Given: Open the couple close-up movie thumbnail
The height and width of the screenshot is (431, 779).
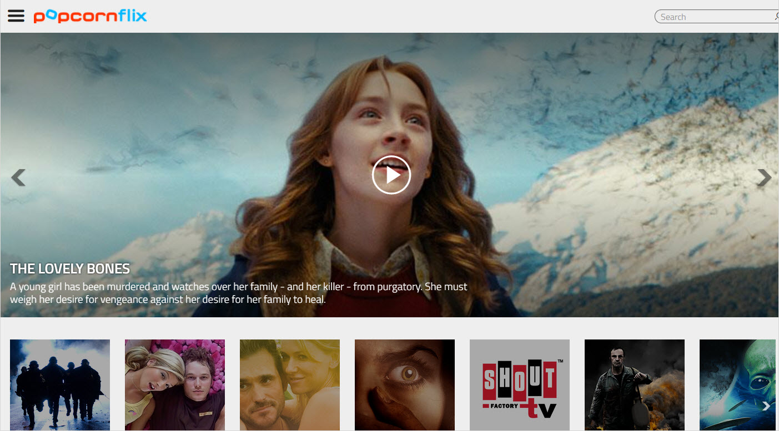Looking at the screenshot, I should tap(290, 385).
